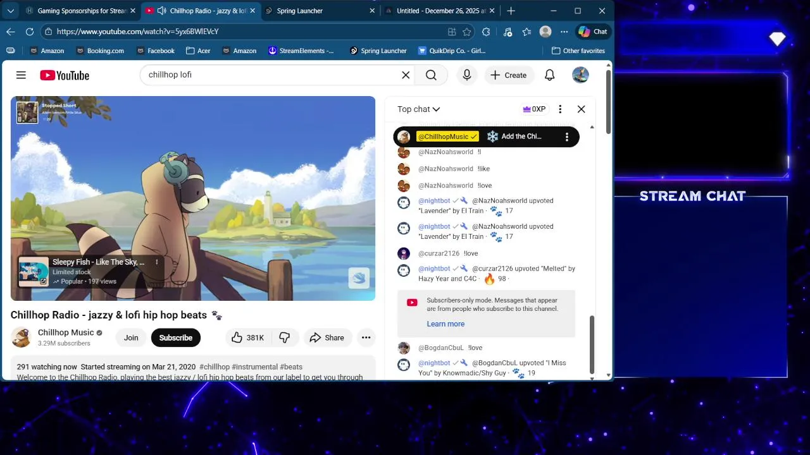Open browser extensions puzzle icon

coord(486,32)
